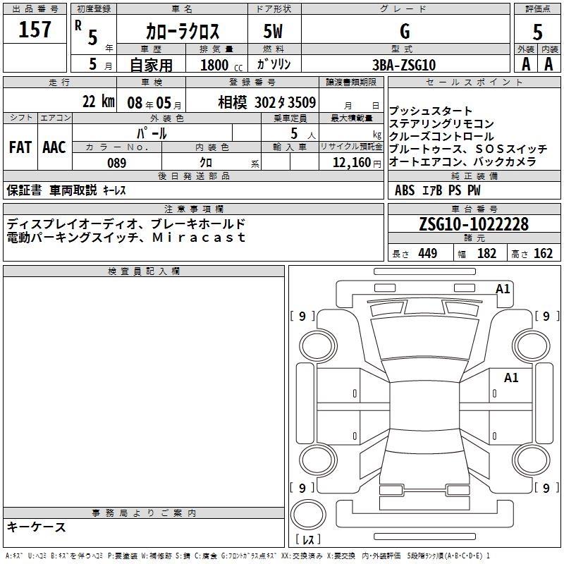Select the セールスポイント header
This screenshot has height=564, width=564.
[474, 82]
